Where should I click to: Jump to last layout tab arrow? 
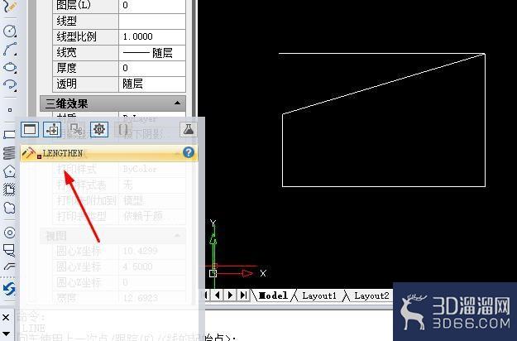coord(243,295)
